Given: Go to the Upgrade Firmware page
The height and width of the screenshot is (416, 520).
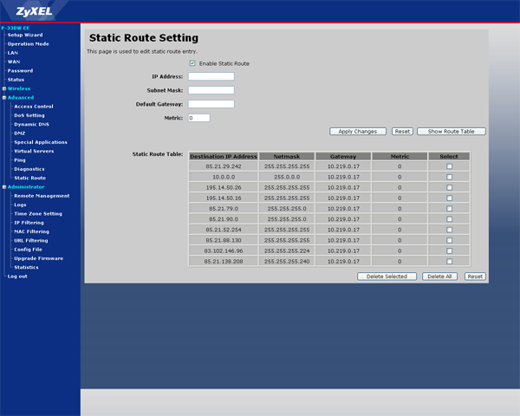Looking at the screenshot, I should click(x=38, y=258).
